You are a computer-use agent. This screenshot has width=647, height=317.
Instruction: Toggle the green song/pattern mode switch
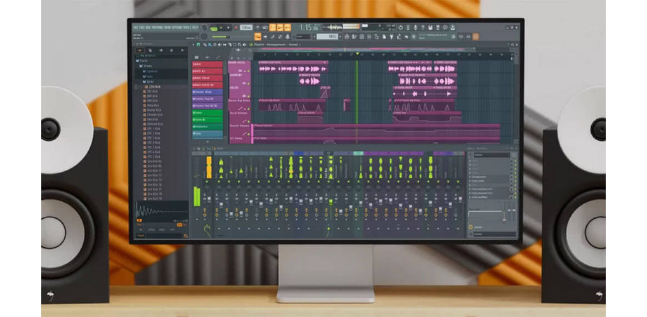point(213,28)
